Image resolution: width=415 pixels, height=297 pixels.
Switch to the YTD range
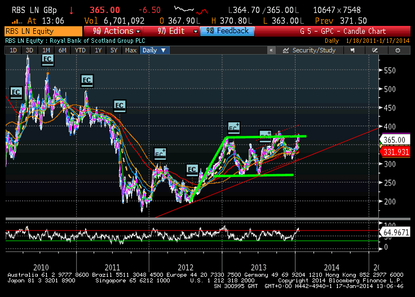click(x=80, y=50)
